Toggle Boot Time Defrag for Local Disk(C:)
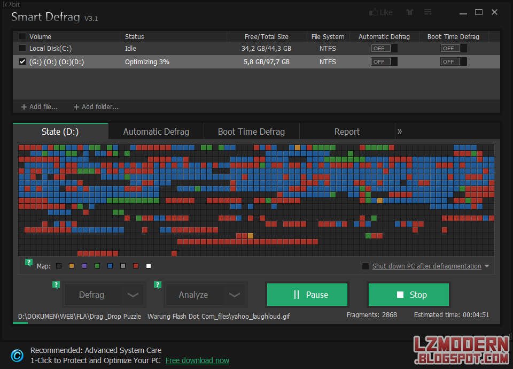Screen dimensions: 513x369 coord(454,49)
